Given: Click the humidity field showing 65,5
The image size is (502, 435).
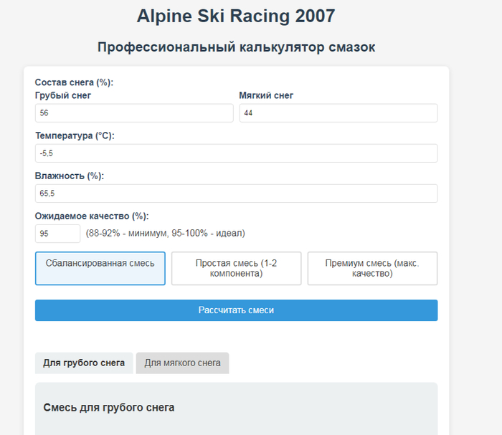Looking at the screenshot, I should point(236,193).
